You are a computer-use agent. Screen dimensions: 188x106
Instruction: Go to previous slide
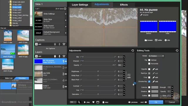tap(133, 102)
